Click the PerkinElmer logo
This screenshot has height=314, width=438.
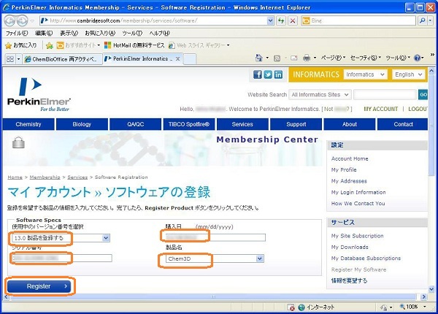click(34, 96)
